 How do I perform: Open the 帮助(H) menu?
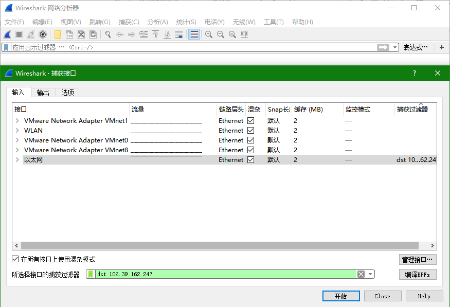pyautogui.click(x=302, y=22)
